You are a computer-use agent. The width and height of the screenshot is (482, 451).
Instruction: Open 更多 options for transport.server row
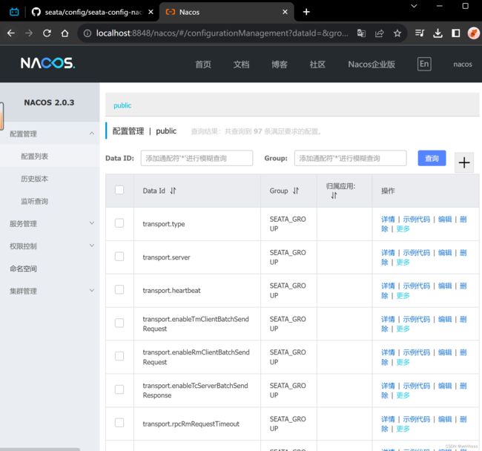click(403, 263)
